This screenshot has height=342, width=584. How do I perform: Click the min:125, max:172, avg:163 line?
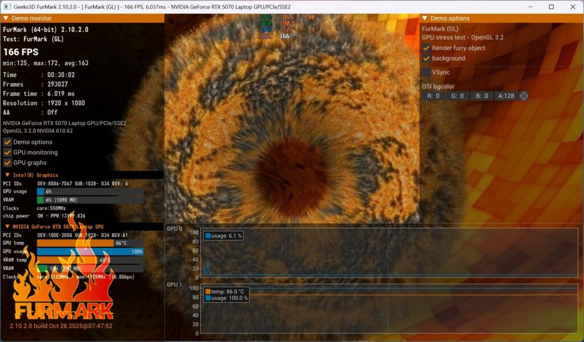(46, 63)
